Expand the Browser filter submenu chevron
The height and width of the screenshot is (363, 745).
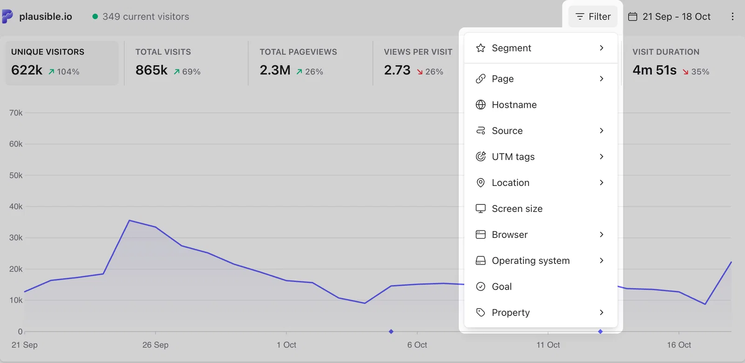602,235
